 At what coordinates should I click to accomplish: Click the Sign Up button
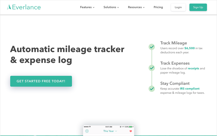pyautogui.click(x=198, y=7)
